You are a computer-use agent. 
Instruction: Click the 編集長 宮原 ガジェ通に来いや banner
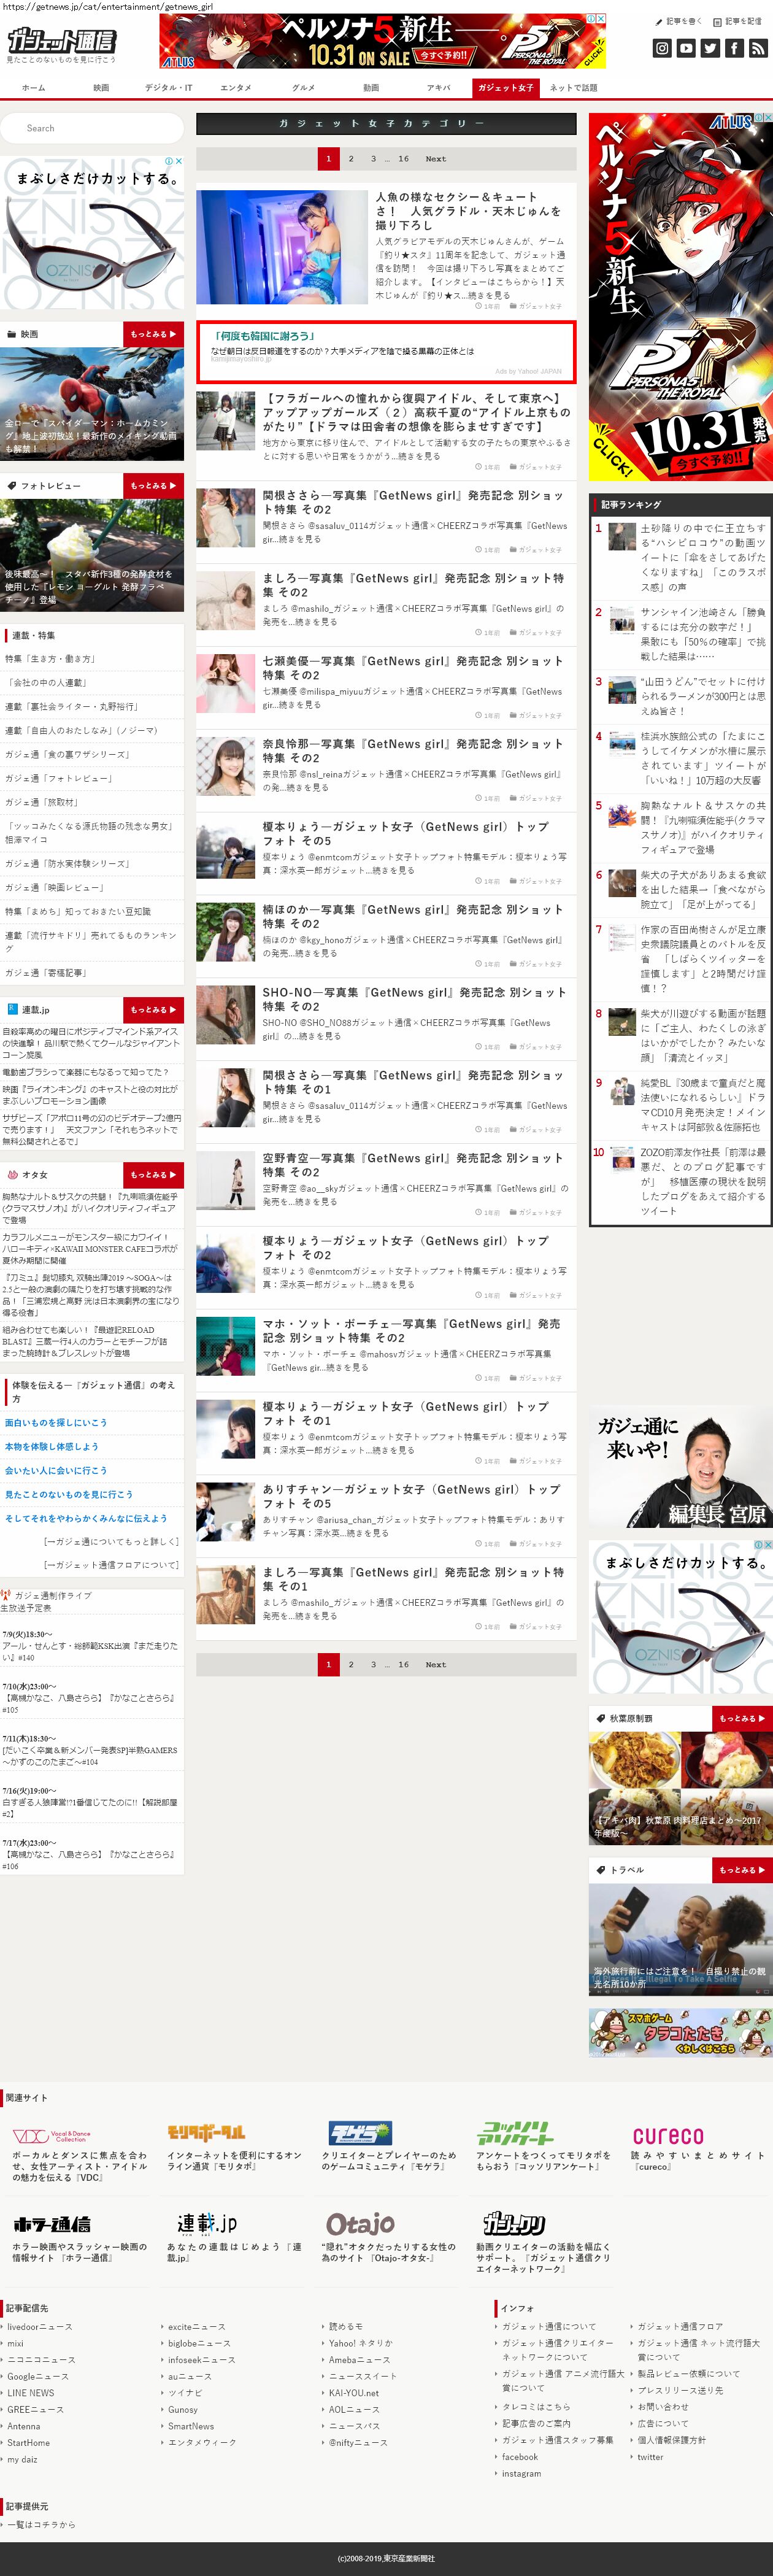(680, 1466)
